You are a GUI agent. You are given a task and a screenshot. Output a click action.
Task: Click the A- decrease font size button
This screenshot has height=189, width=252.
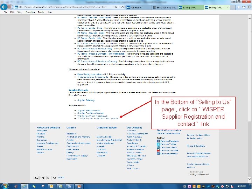click(49, 178)
